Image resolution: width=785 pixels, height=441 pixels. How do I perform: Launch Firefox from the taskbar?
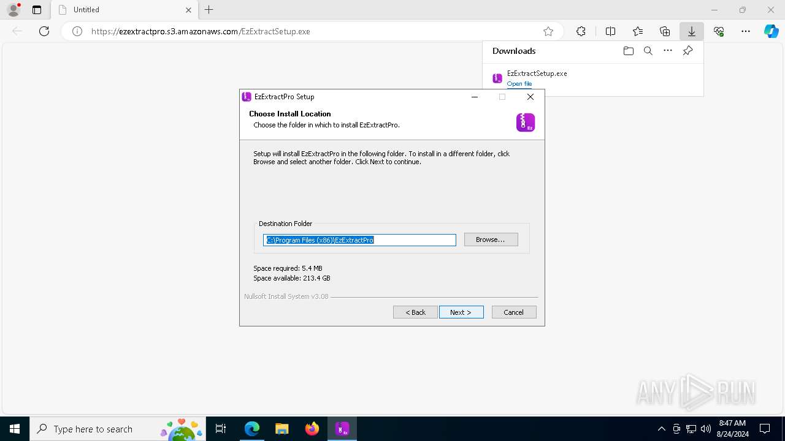coord(312,429)
